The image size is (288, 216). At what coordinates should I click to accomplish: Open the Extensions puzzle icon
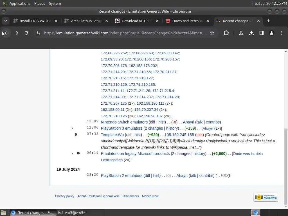(226, 33)
